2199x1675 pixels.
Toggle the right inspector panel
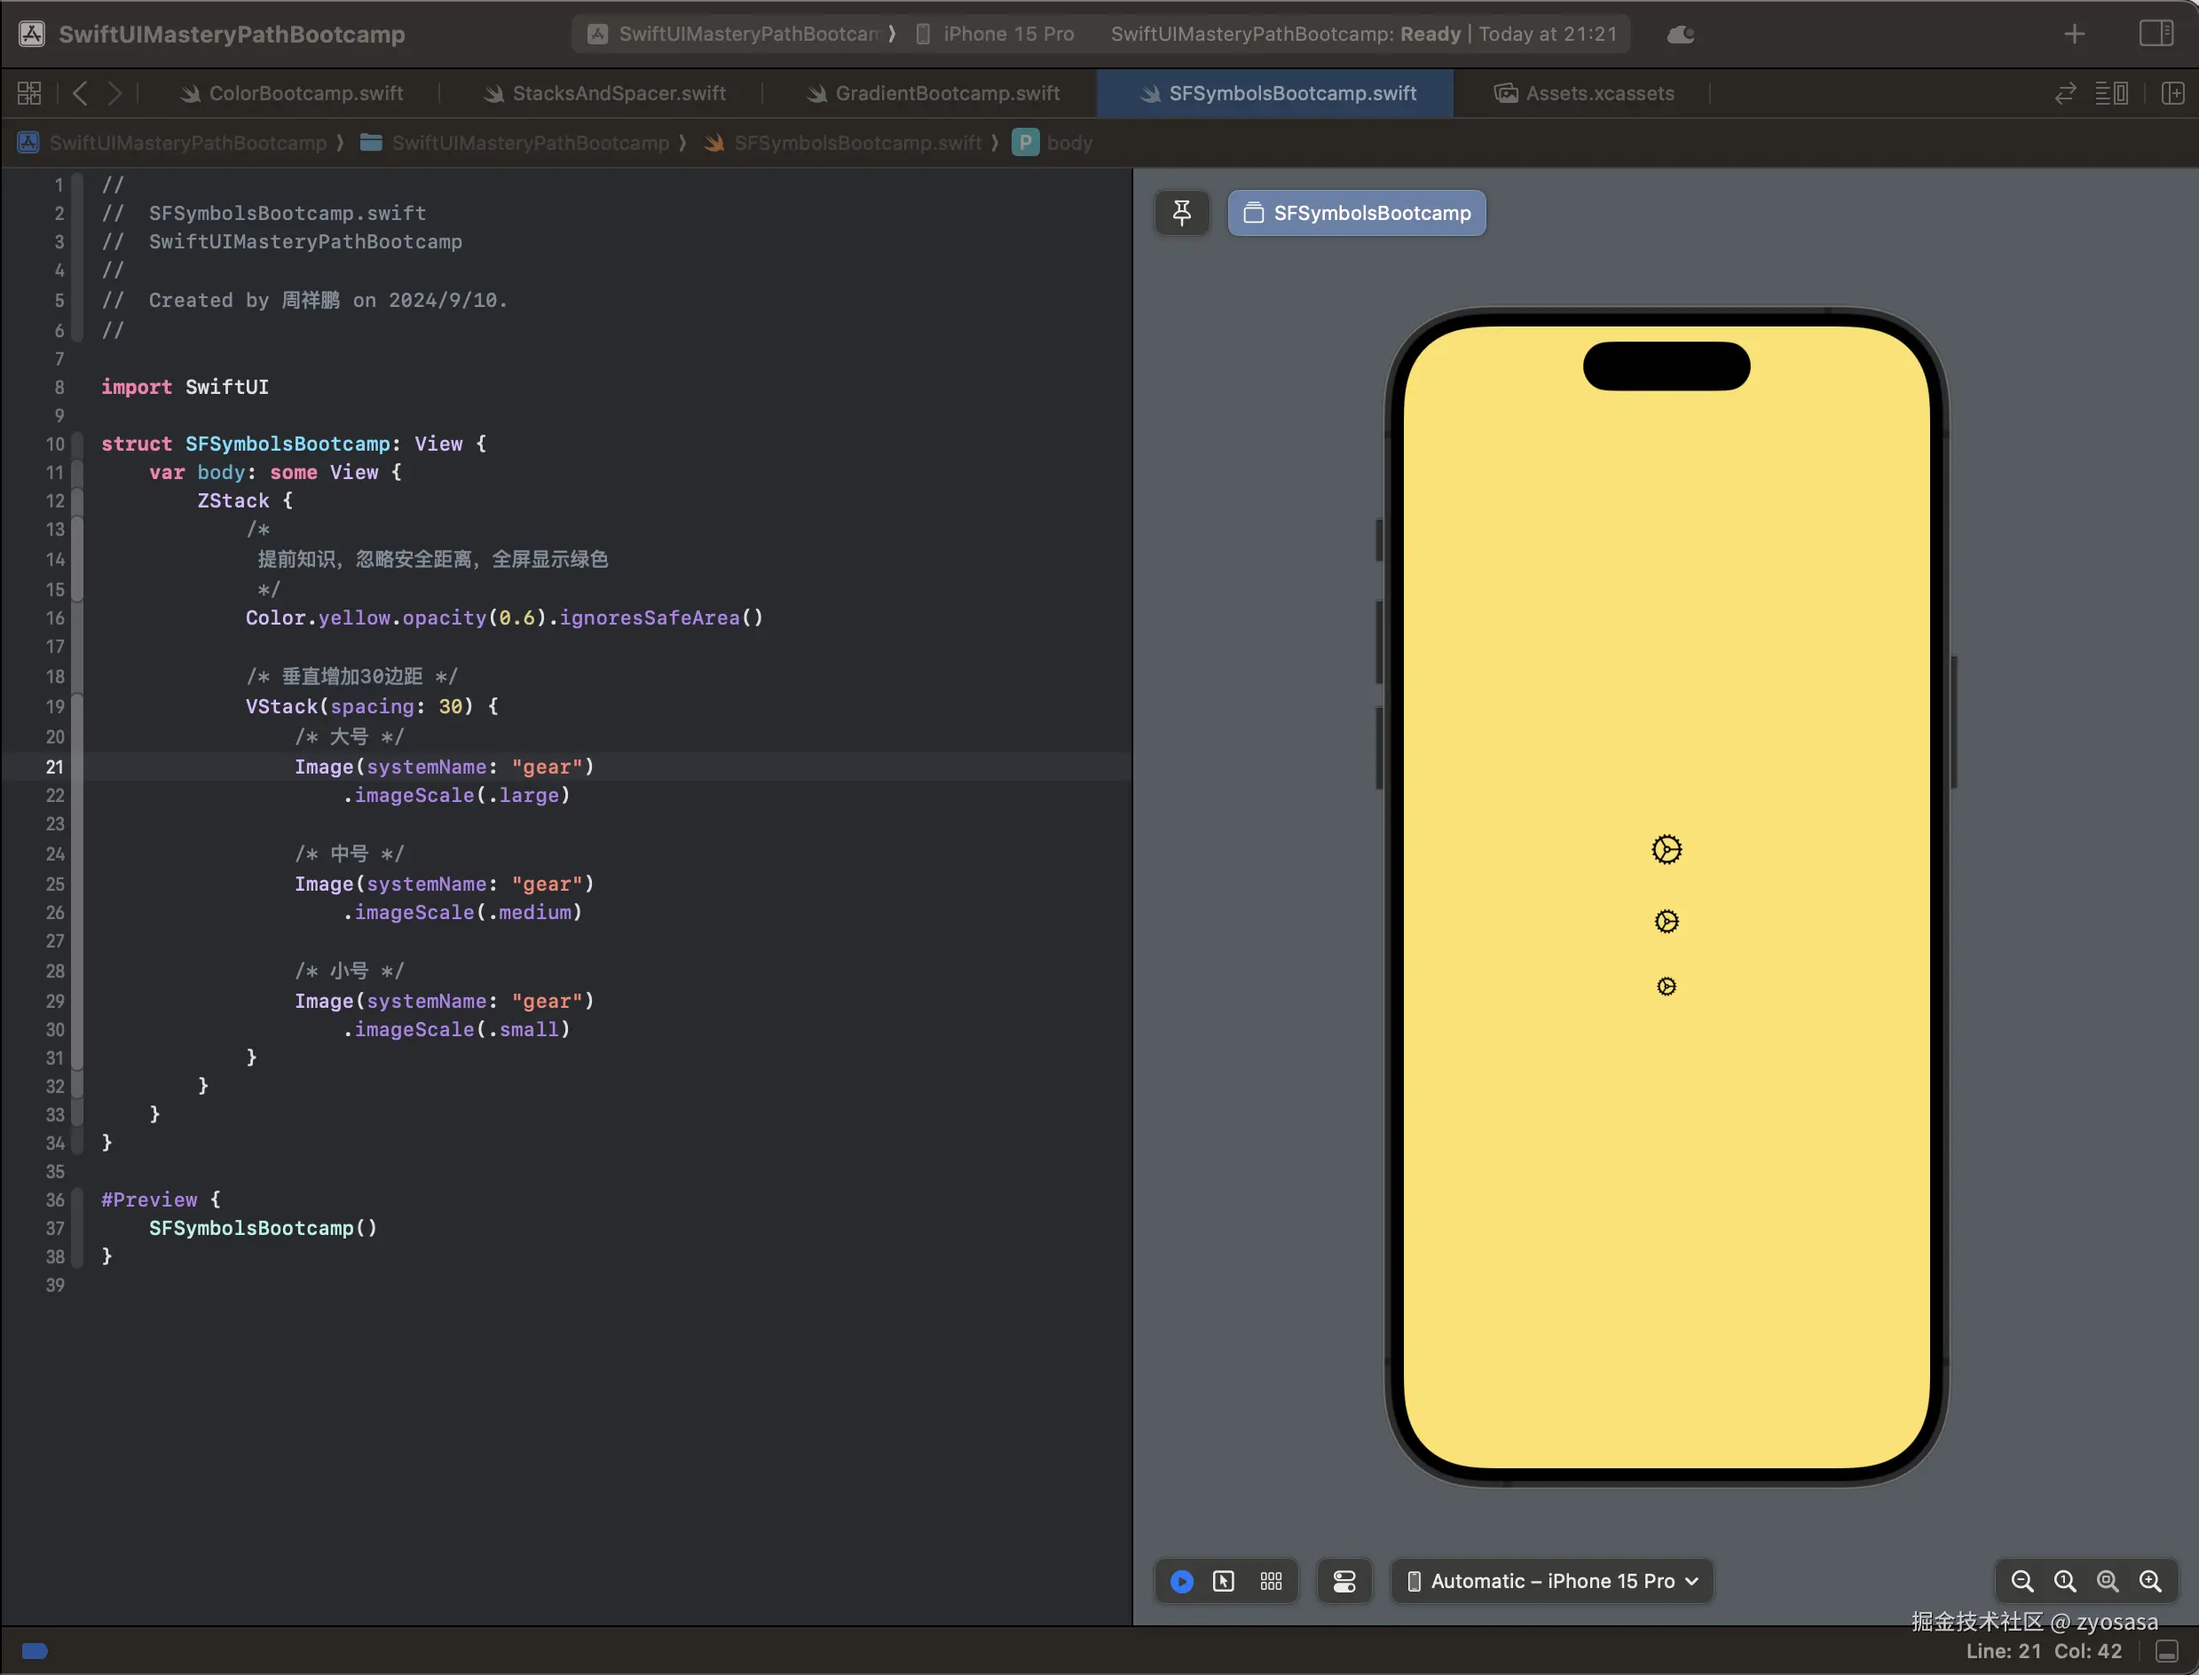[2156, 33]
